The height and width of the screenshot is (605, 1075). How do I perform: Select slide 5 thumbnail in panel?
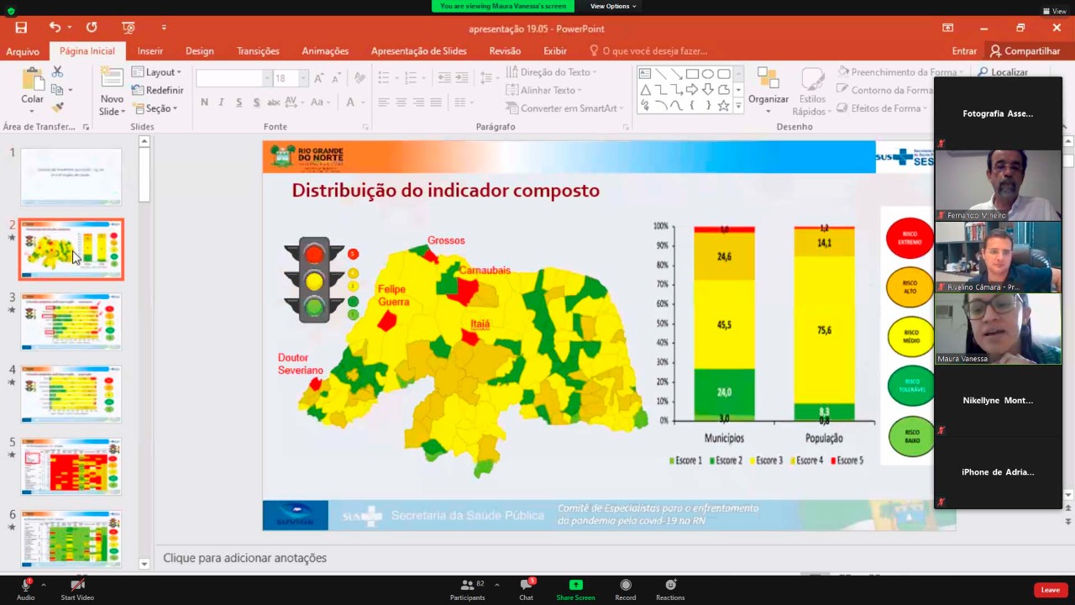point(71,466)
